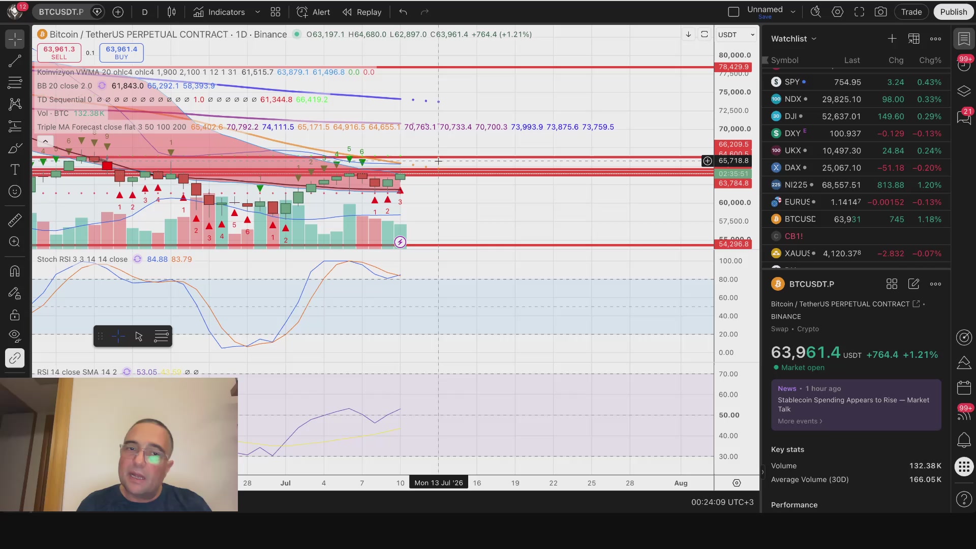Select the XAUUSD watchlist row
Image resolution: width=976 pixels, height=549 pixels.
[857, 253]
